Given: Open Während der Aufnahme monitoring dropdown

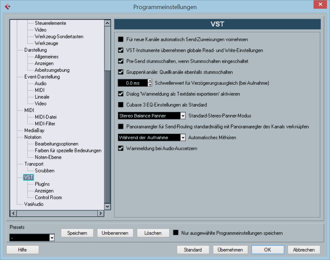Looking at the screenshot, I should 151,138.
